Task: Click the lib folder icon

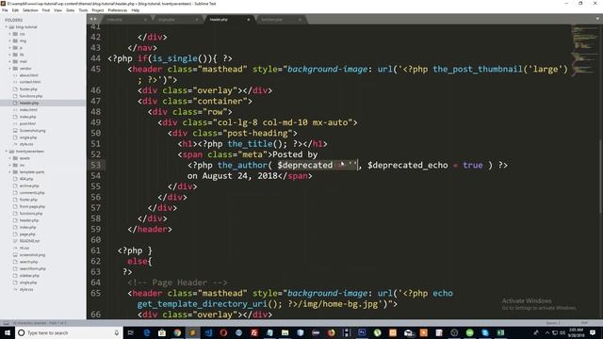Action: pyautogui.click(x=15, y=55)
